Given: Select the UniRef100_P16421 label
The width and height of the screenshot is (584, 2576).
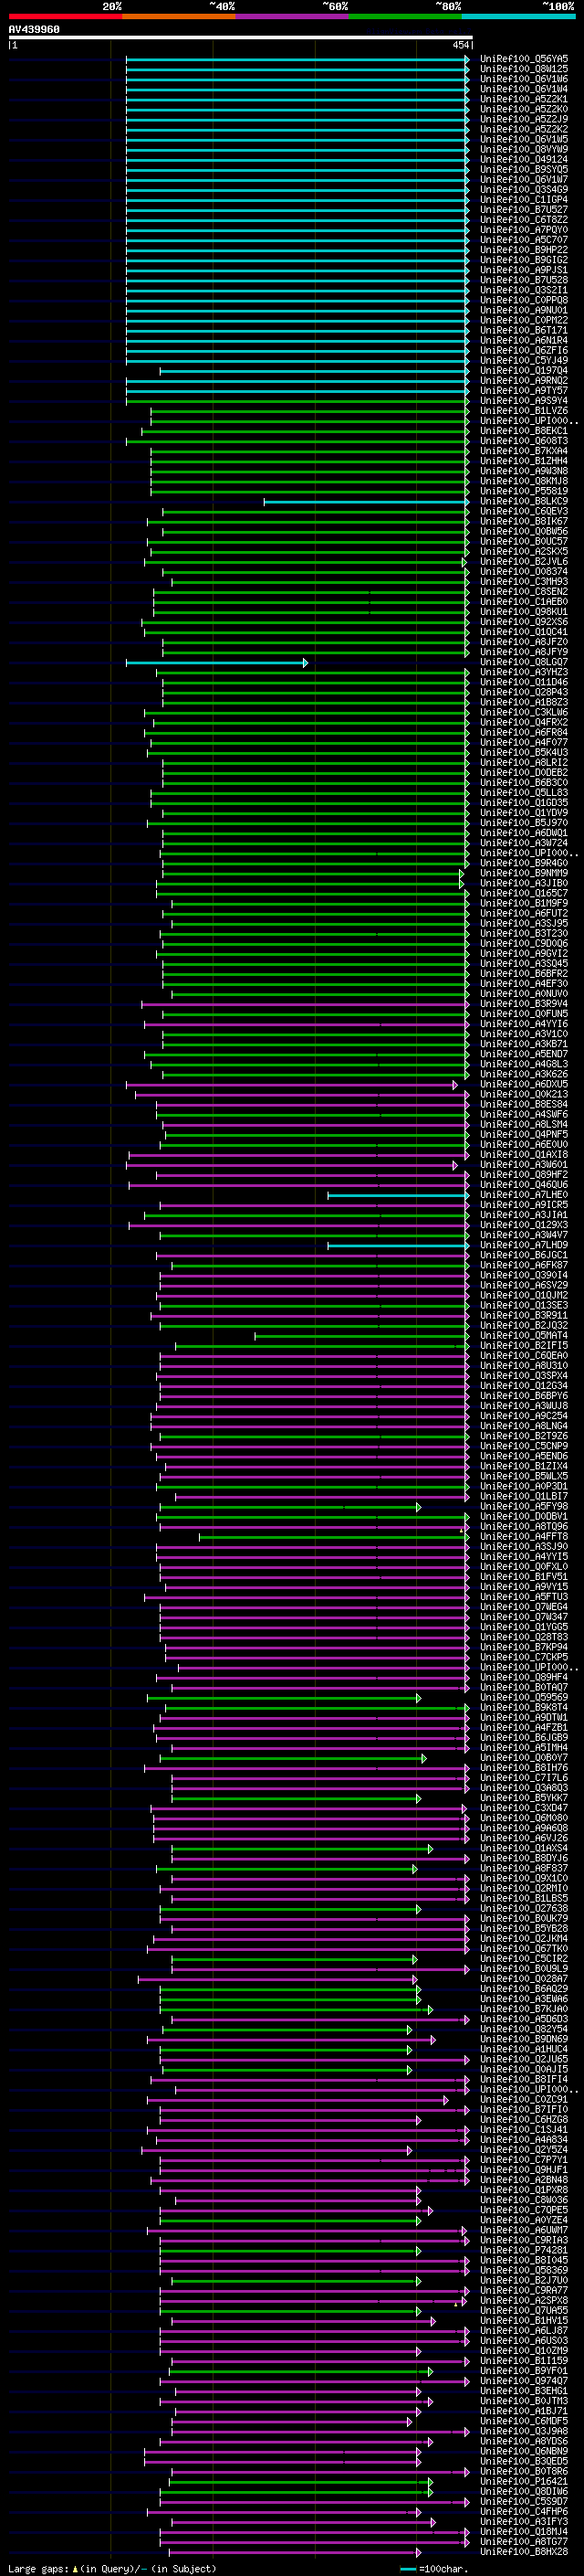Looking at the screenshot, I should click(x=524, y=2482).
